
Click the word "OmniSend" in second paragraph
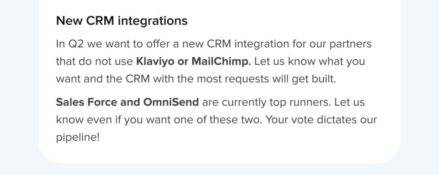click(x=171, y=102)
